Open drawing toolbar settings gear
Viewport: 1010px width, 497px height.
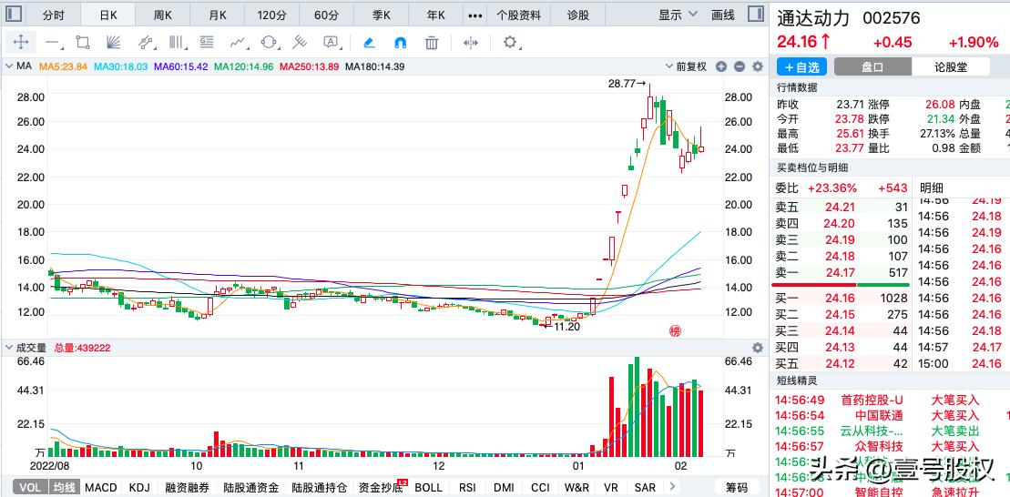(x=510, y=43)
